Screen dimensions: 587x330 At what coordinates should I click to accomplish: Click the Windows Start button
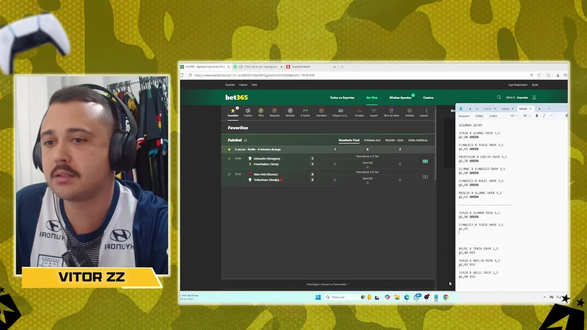click(318, 297)
